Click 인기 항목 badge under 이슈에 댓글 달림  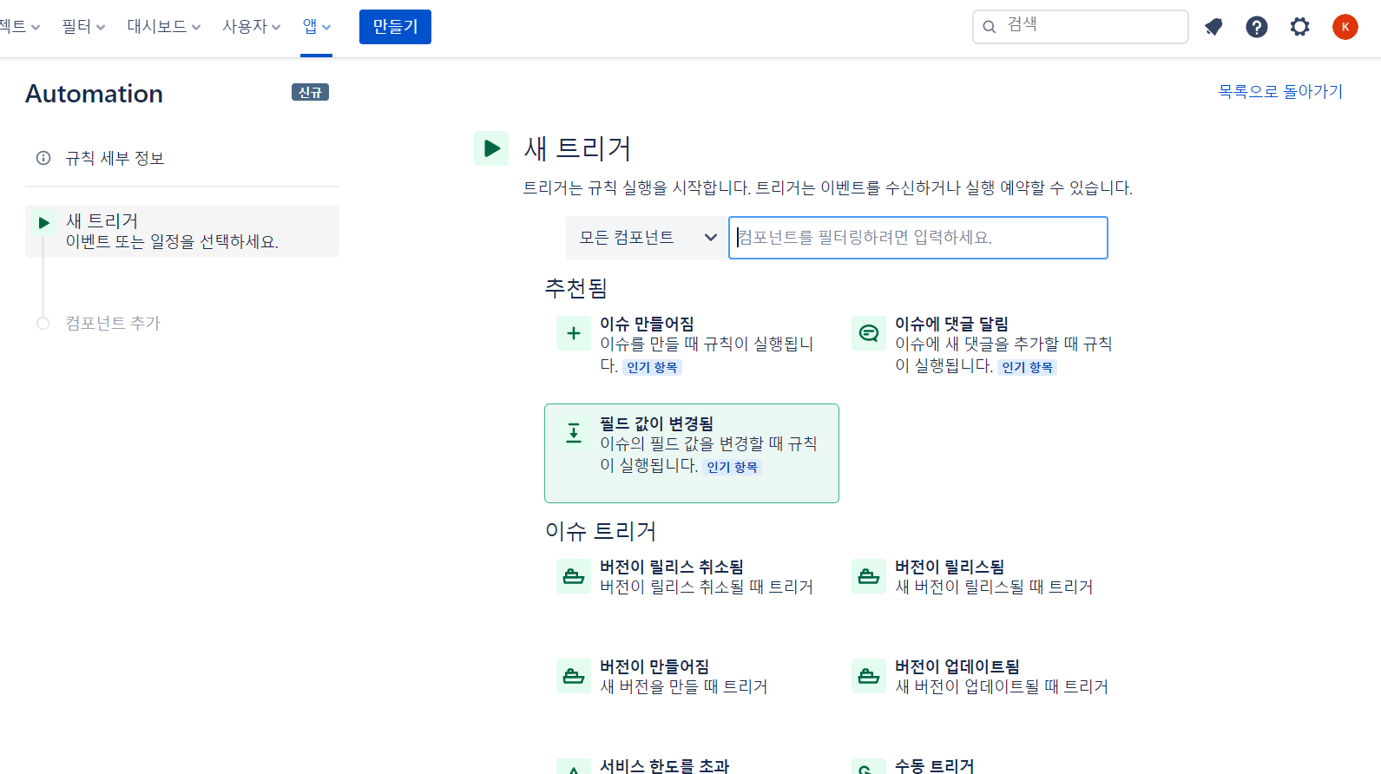tap(1027, 367)
